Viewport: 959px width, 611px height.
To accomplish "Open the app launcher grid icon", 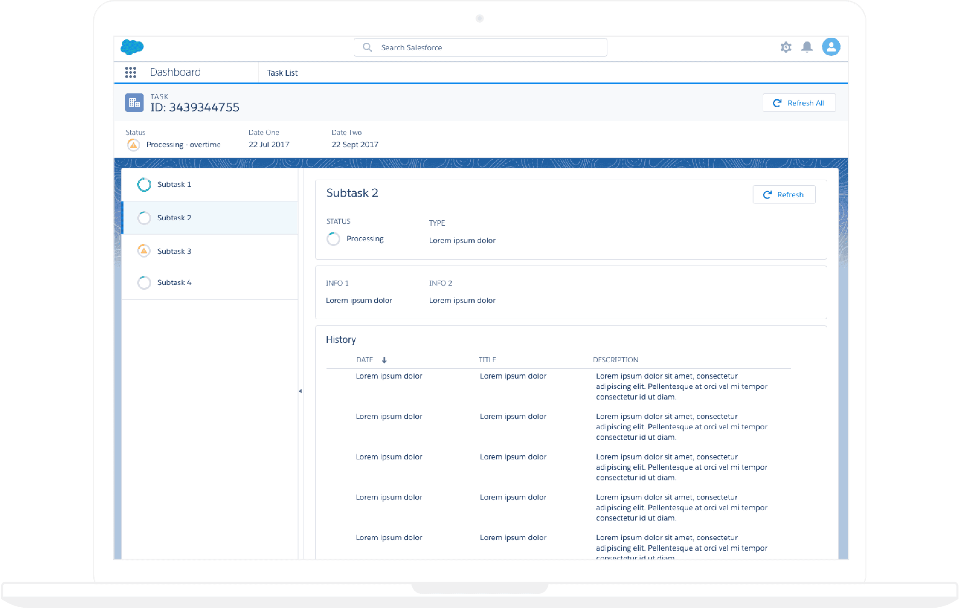I will click(131, 72).
